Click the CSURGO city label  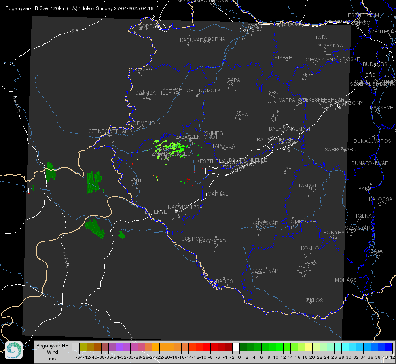pos(192,239)
